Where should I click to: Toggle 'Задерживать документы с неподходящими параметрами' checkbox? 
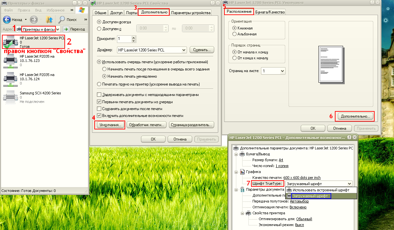point(99,95)
